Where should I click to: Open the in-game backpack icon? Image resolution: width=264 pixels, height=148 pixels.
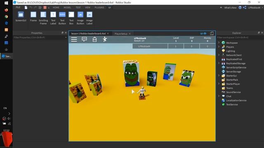[x=94, y=39]
